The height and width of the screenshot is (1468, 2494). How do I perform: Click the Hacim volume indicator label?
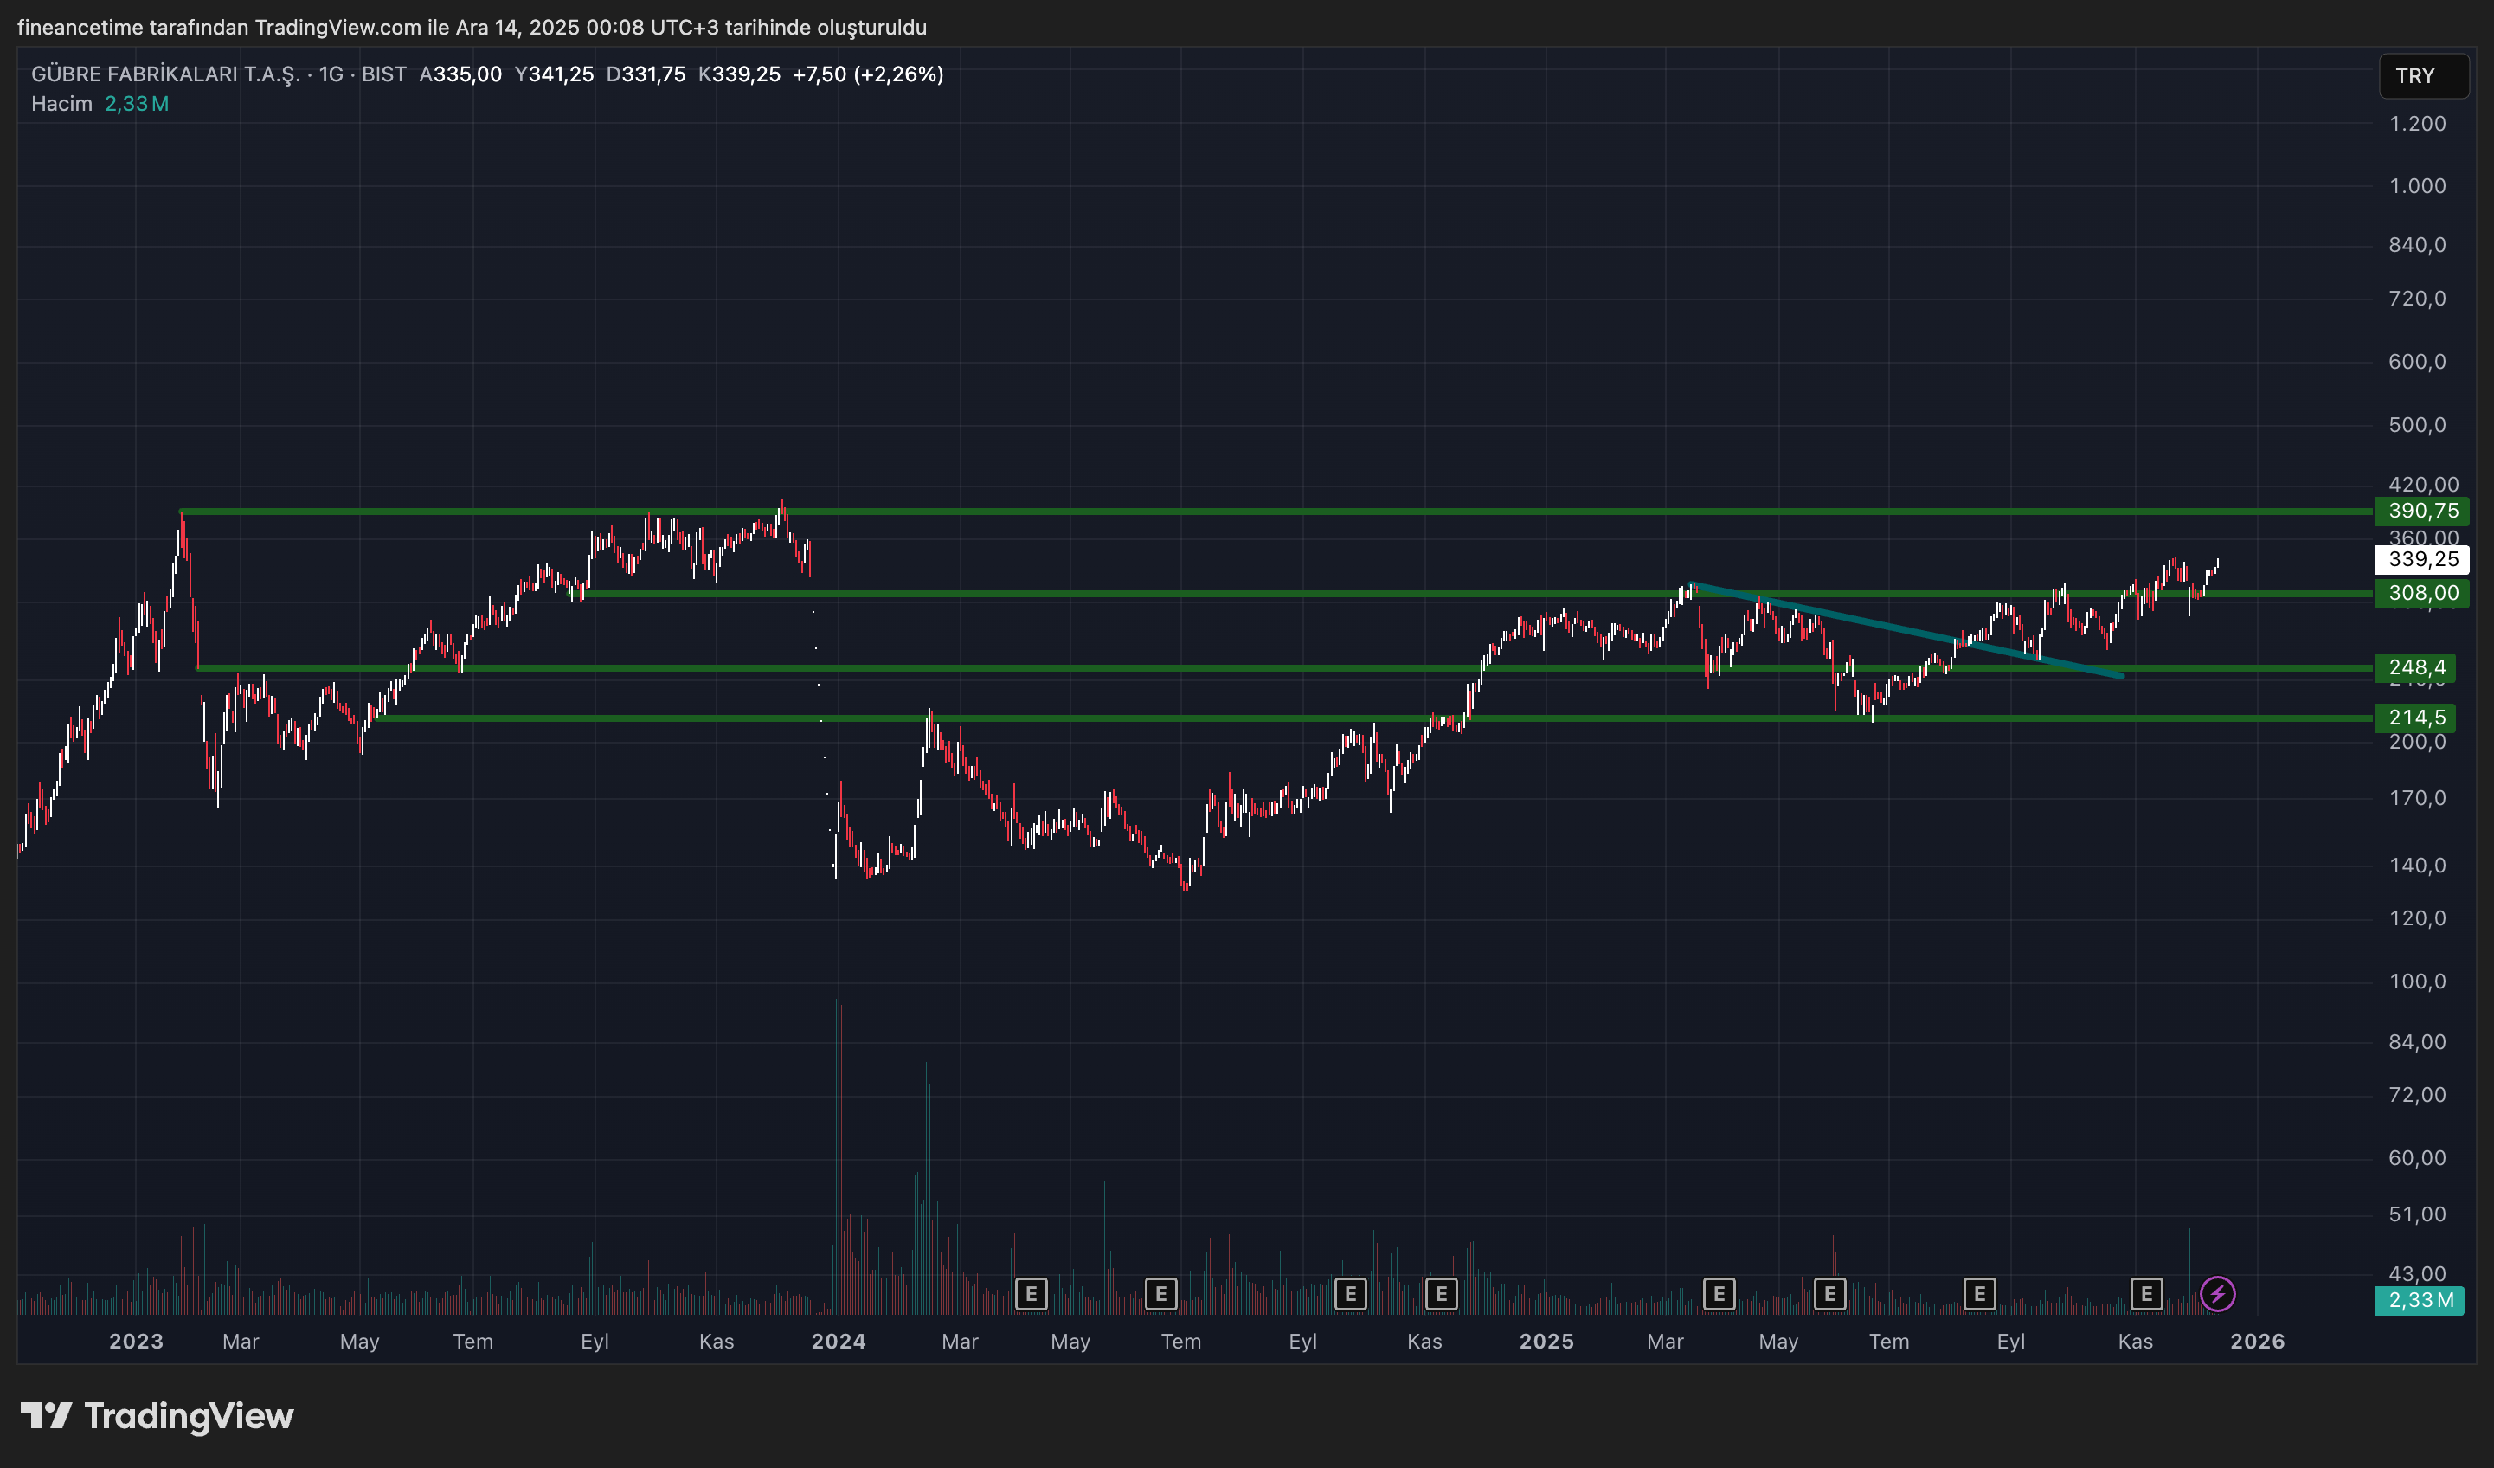point(61,104)
